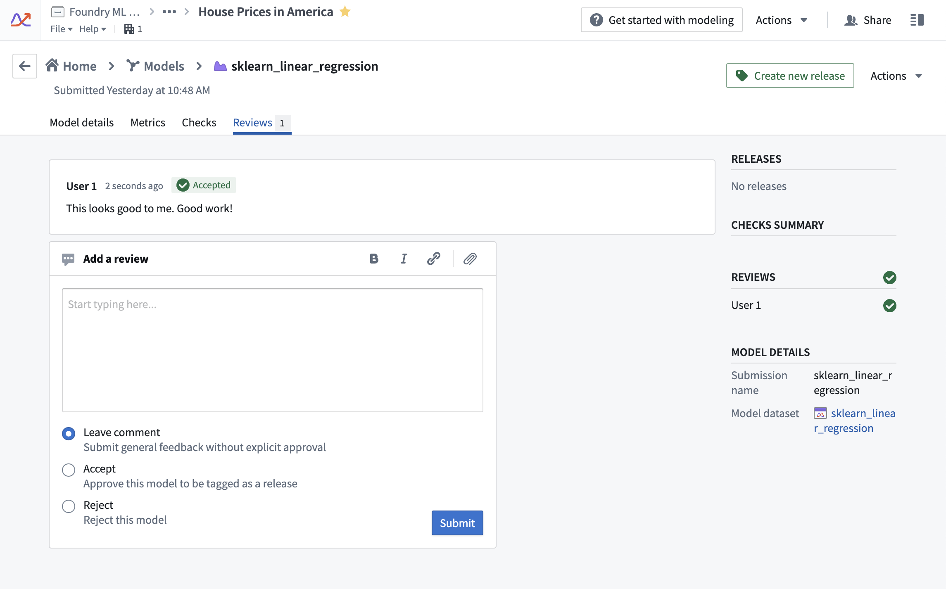Select the Accept radio option
Image resolution: width=946 pixels, height=589 pixels.
[x=69, y=470]
